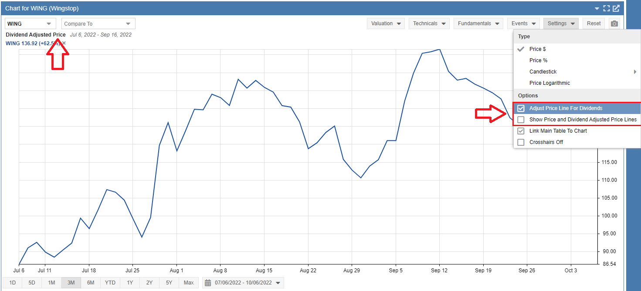641x291 pixels.
Task: Select the Price $ chart type
Action: [x=577, y=49]
